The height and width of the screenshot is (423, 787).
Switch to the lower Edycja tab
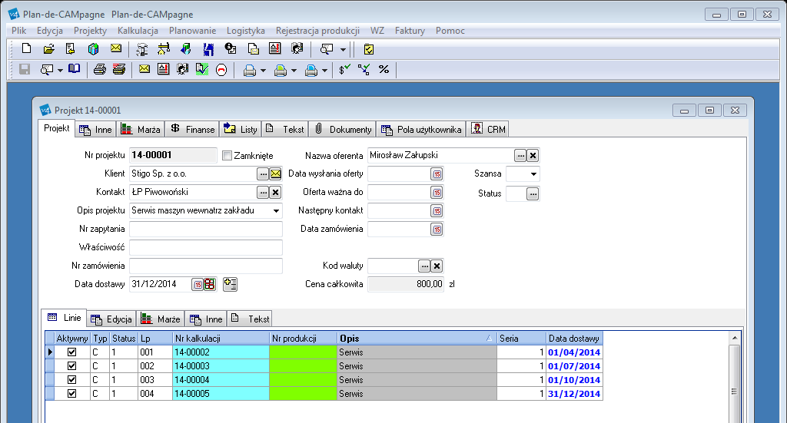click(111, 319)
